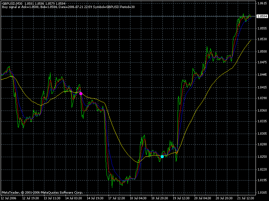Click the 1.8390 price level label
269x201 pixels.
tap(262, 98)
